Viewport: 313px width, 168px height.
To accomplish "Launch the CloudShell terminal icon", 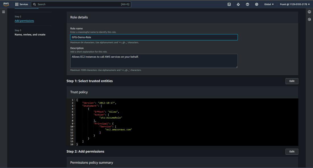I will point(229,4).
